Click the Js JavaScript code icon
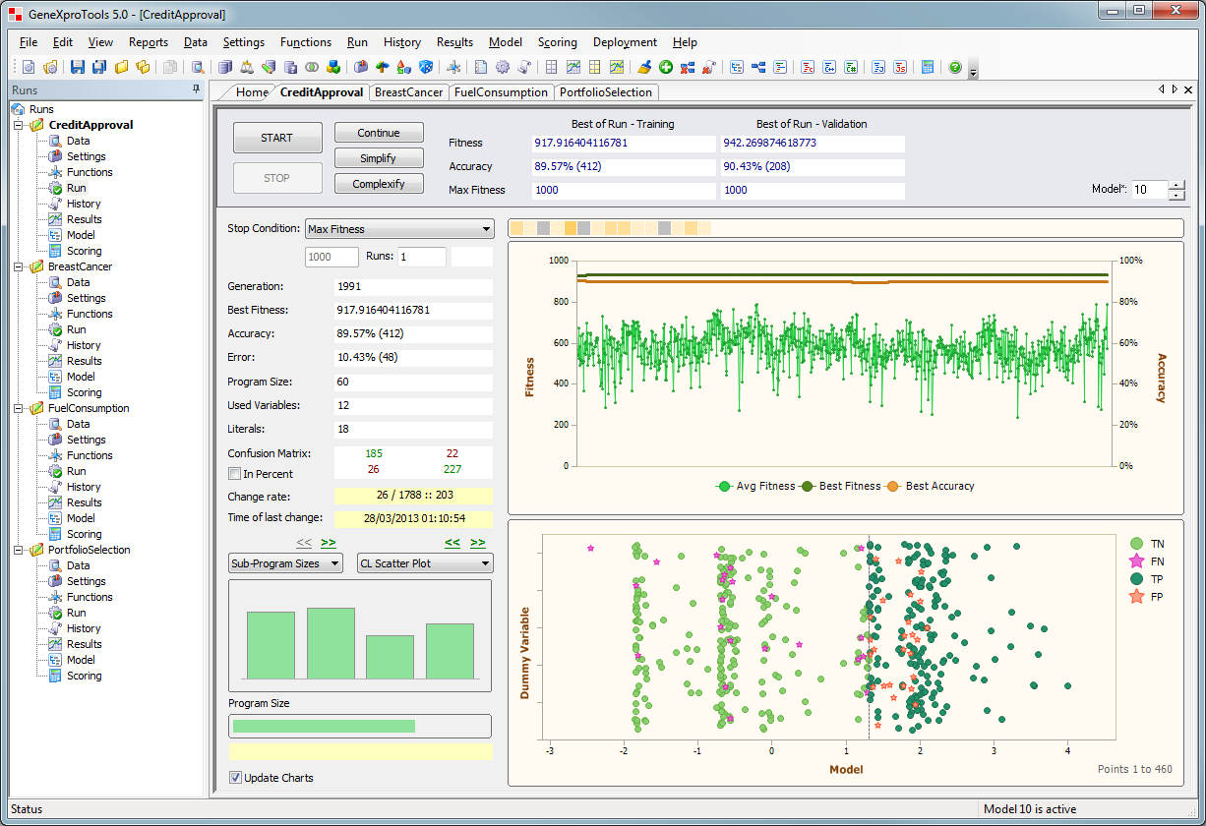 (x=900, y=67)
